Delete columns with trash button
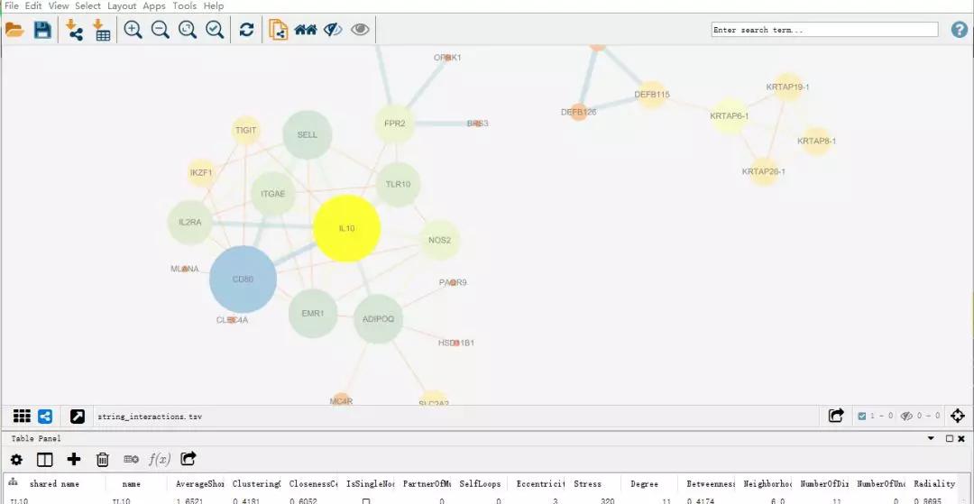 click(103, 459)
